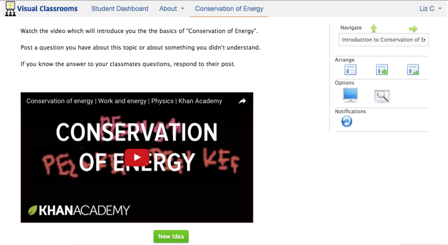Viewport: 448px width, 245px height.
Task: Select the first Arrange layout icon
Action: [x=350, y=70]
